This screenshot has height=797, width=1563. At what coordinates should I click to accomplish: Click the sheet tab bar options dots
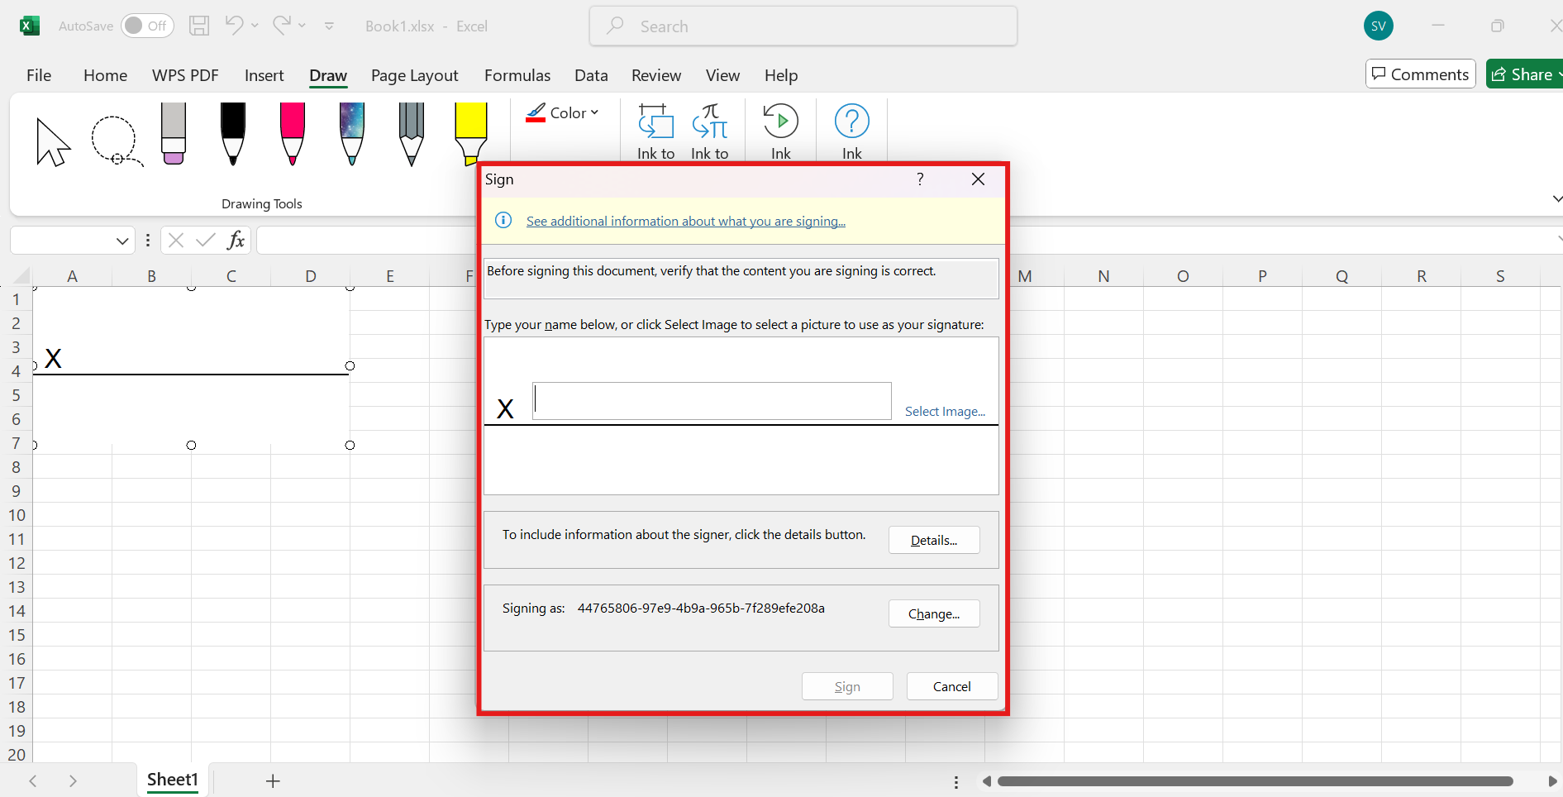(956, 781)
